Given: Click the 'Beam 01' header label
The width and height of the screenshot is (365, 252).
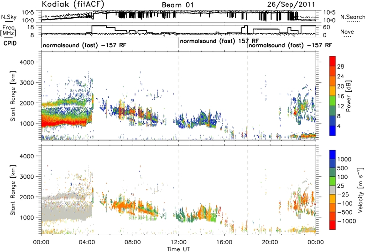Looking at the screenshot, I should coord(177,5).
